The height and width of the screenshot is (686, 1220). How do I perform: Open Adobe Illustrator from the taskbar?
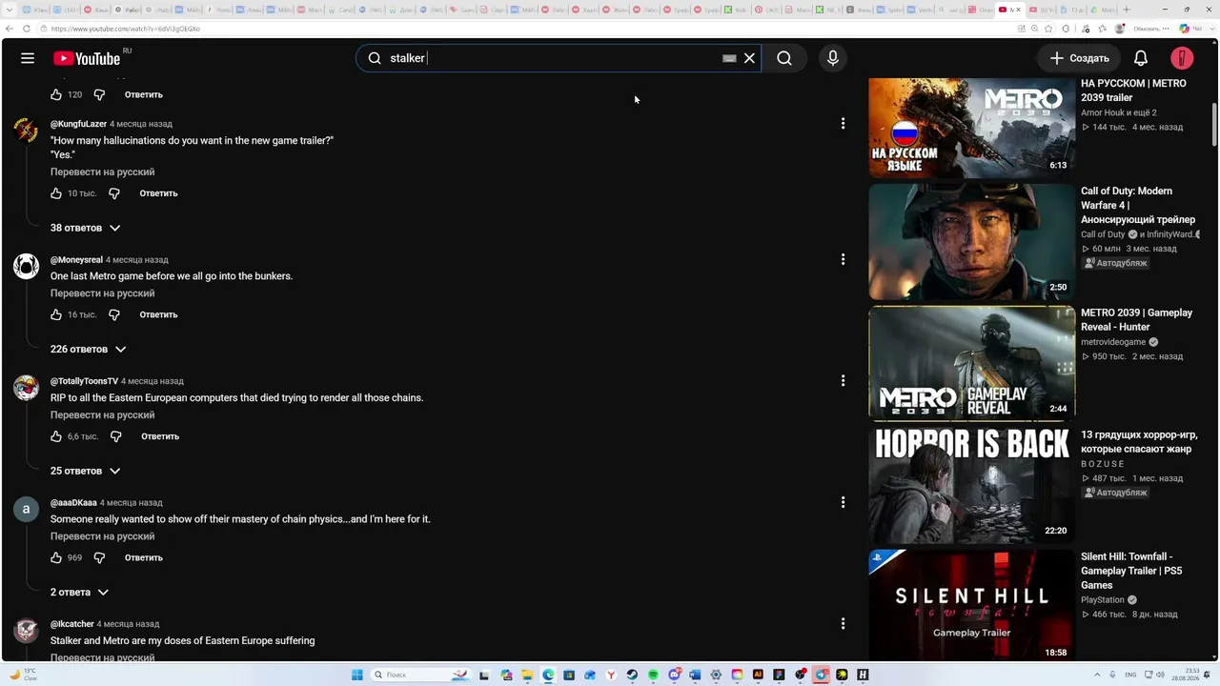pos(758,675)
